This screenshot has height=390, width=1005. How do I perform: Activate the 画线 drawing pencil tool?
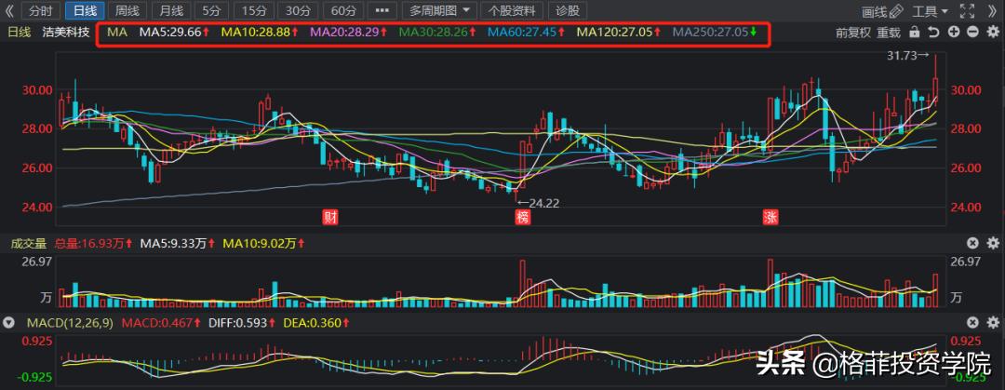point(882,11)
